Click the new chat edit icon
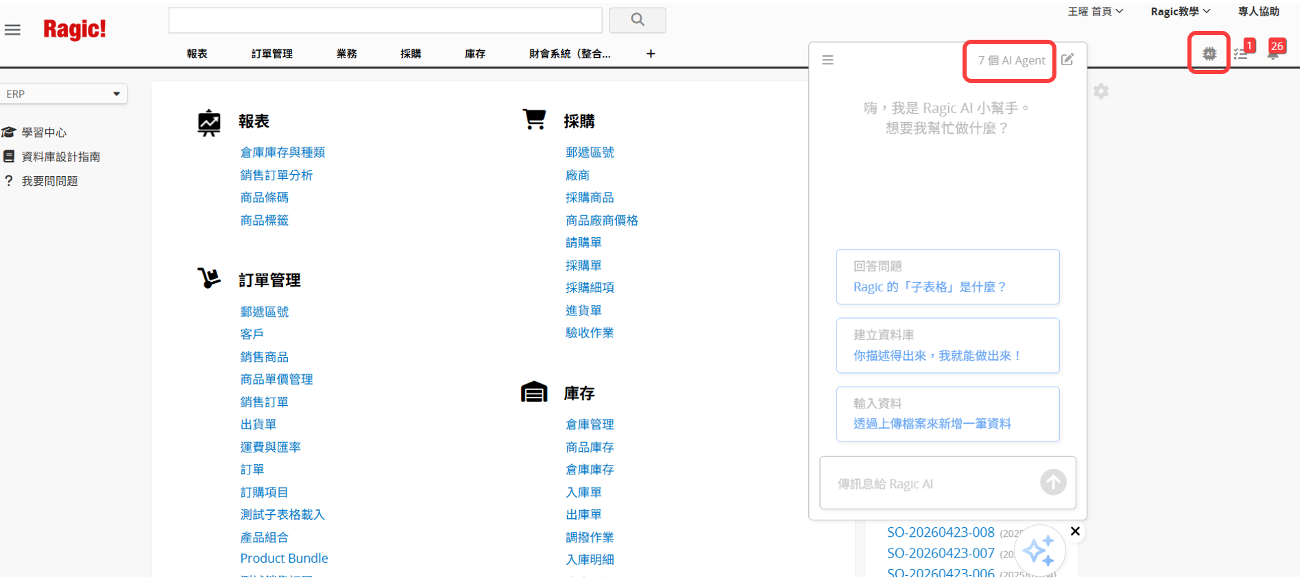Screen dimensions: 1306x580 click(1067, 60)
